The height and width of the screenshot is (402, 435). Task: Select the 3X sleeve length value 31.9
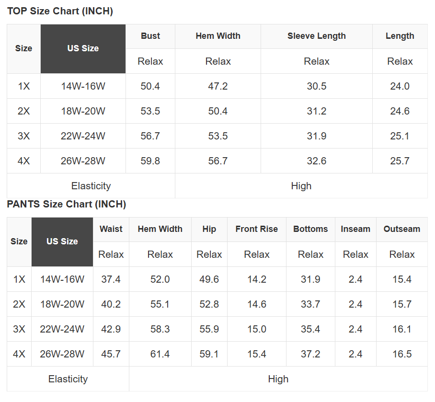pyautogui.click(x=316, y=136)
